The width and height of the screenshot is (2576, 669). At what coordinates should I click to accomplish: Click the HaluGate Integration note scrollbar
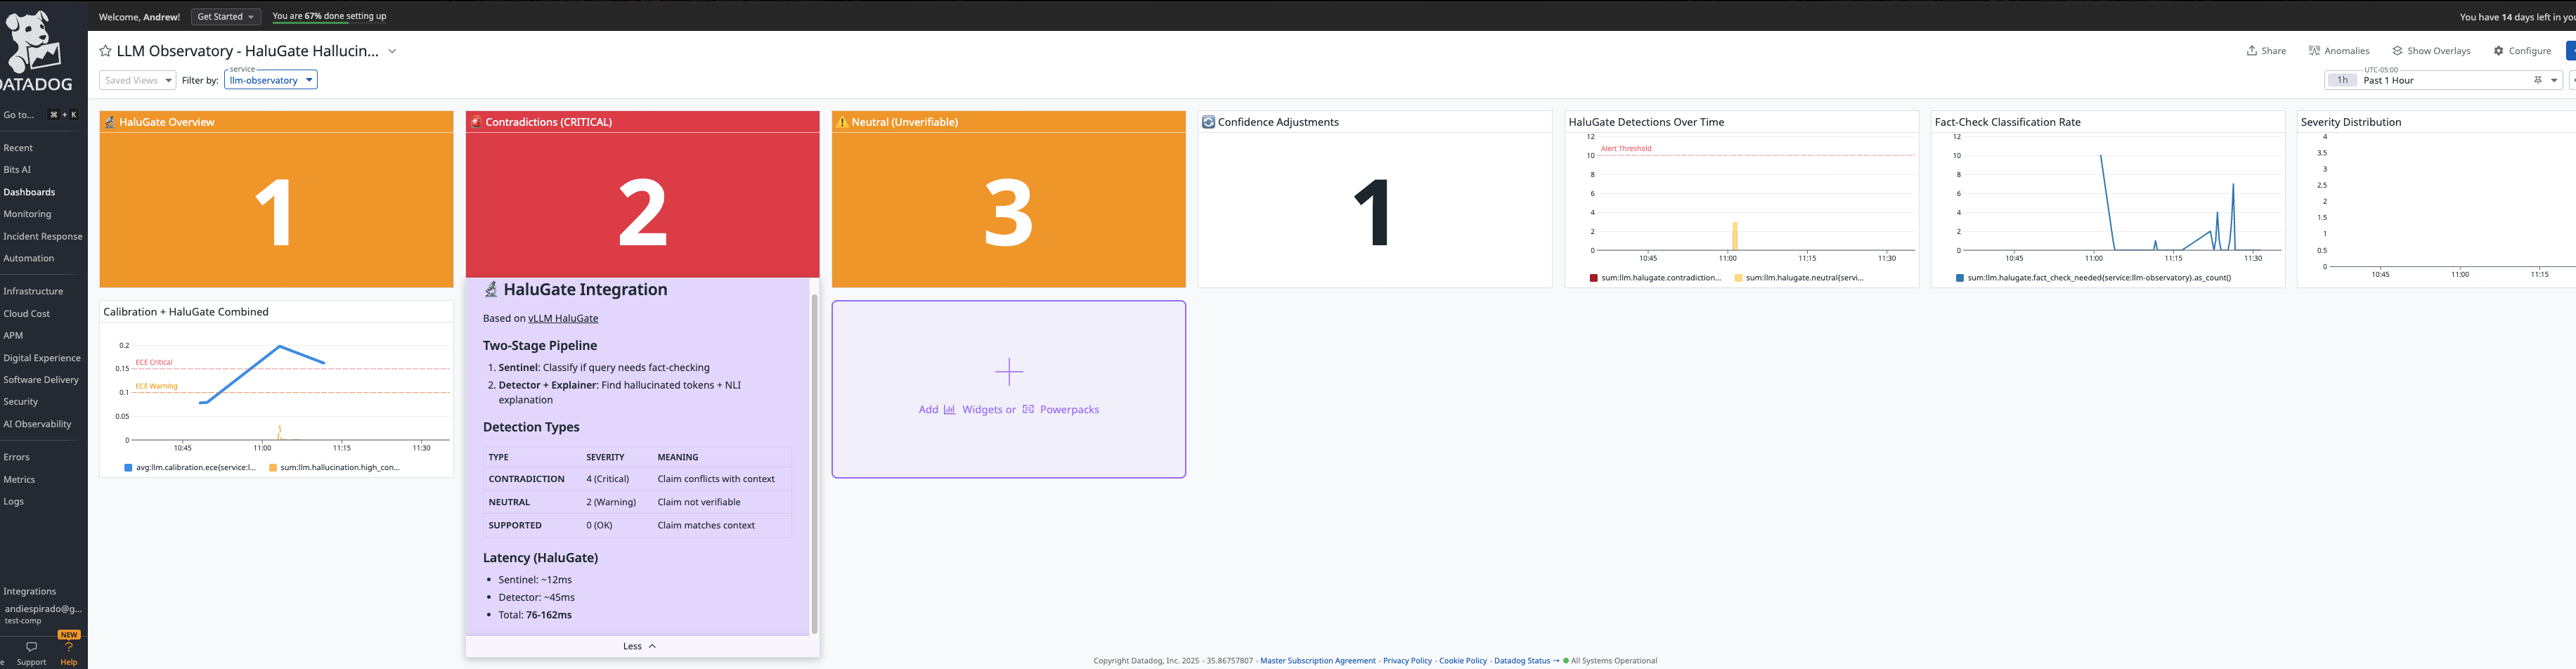(814, 464)
